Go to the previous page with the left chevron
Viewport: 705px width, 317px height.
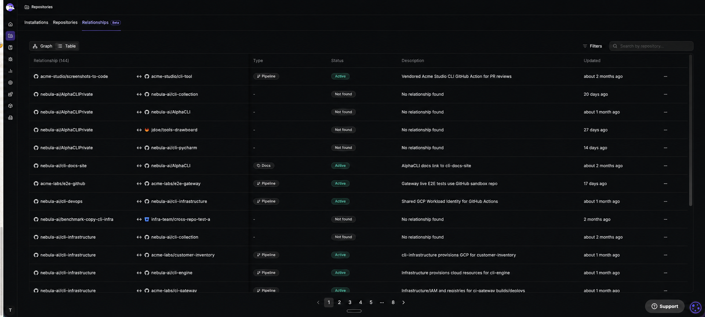pos(318,302)
